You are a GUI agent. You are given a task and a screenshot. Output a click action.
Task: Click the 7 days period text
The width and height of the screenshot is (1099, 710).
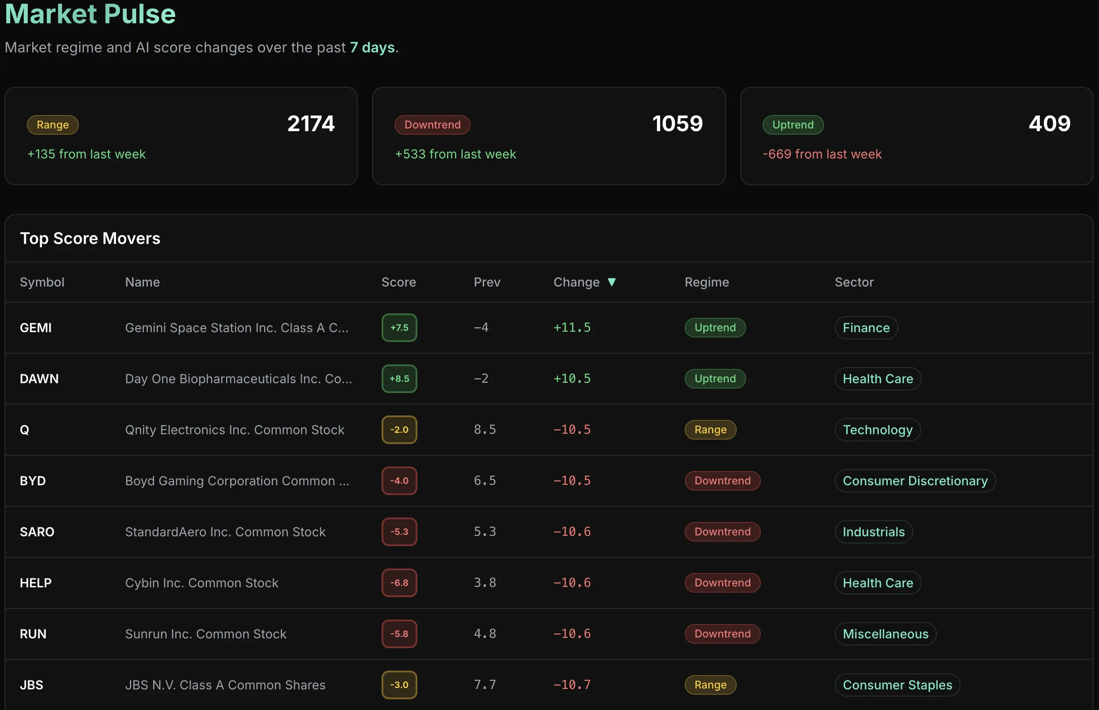372,47
